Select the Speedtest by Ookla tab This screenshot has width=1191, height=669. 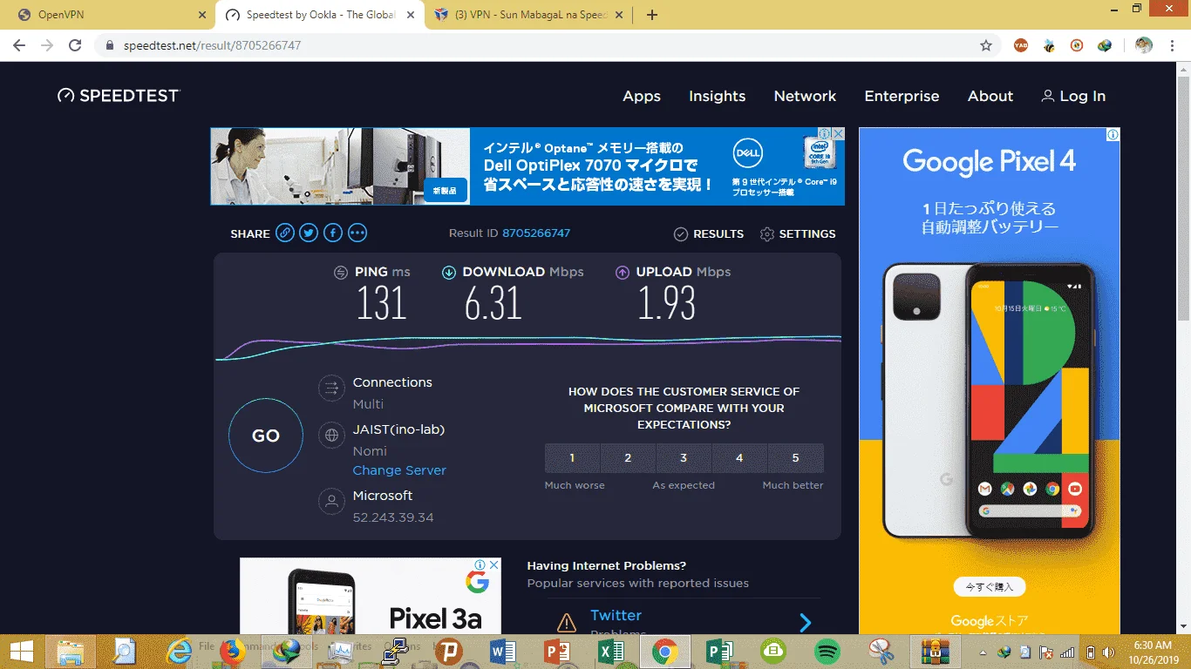319,15
